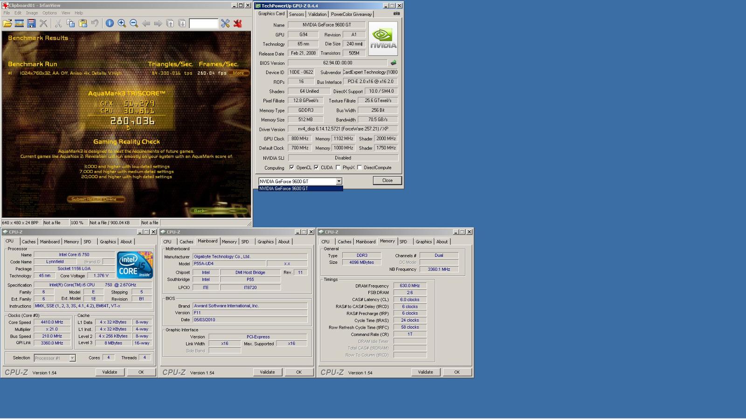Show image information with blue info icon
This screenshot has width=746, height=419.
(110, 23)
